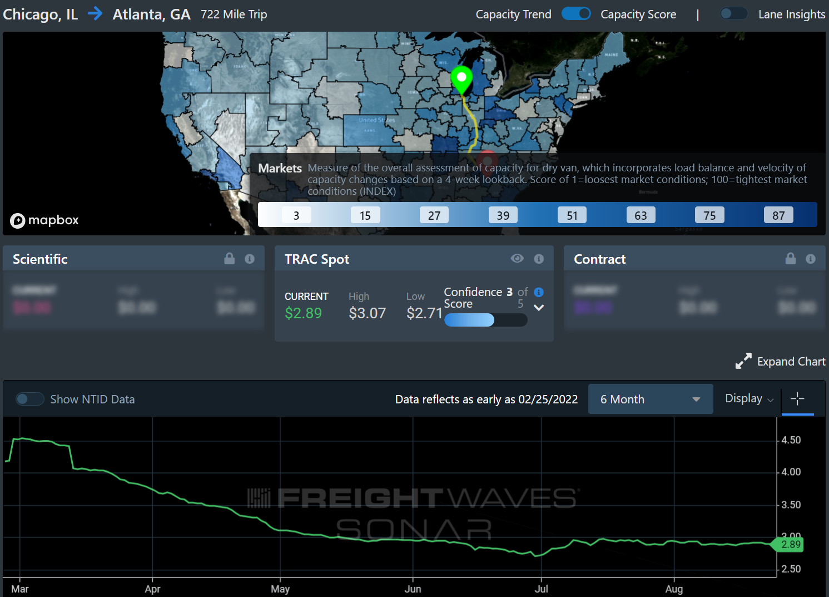Open the Display dropdown menu
829x597 pixels.
749,398
